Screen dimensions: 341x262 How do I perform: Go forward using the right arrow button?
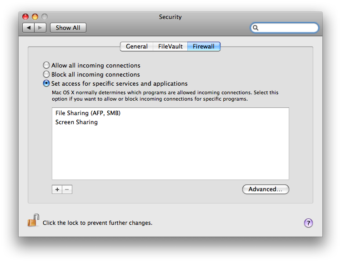(x=40, y=28)
